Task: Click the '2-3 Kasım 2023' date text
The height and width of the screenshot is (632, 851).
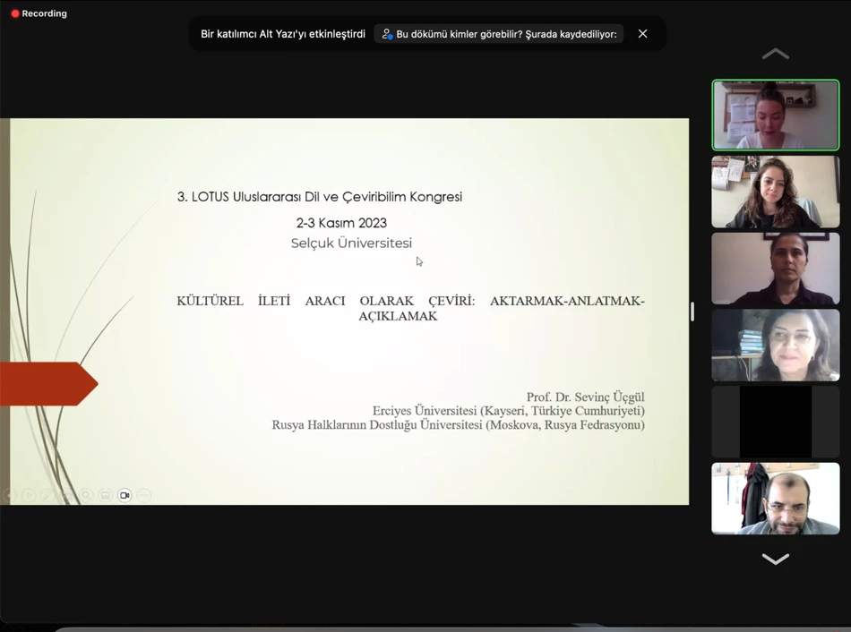Action: coord(341,223)
